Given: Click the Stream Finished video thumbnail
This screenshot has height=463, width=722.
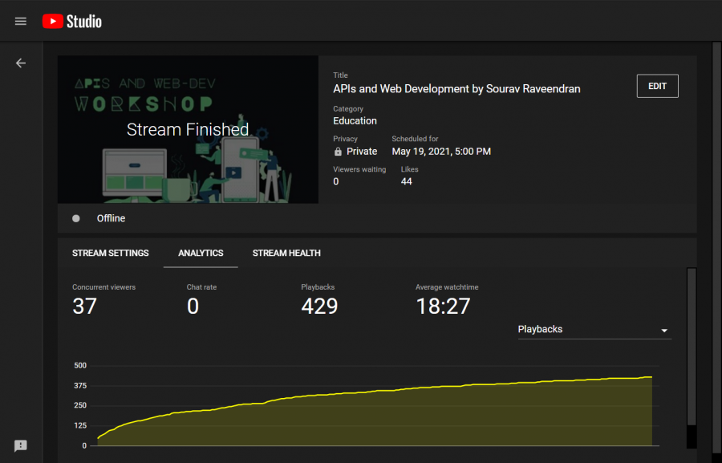Looking at the screenshot, I should (x=188, y=129).
